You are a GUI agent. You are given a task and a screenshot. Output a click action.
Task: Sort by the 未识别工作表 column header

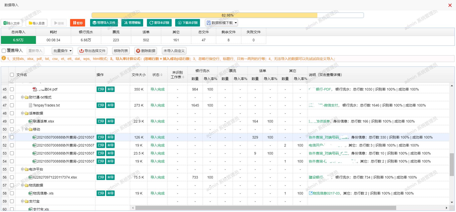click(x=177, y=75)
